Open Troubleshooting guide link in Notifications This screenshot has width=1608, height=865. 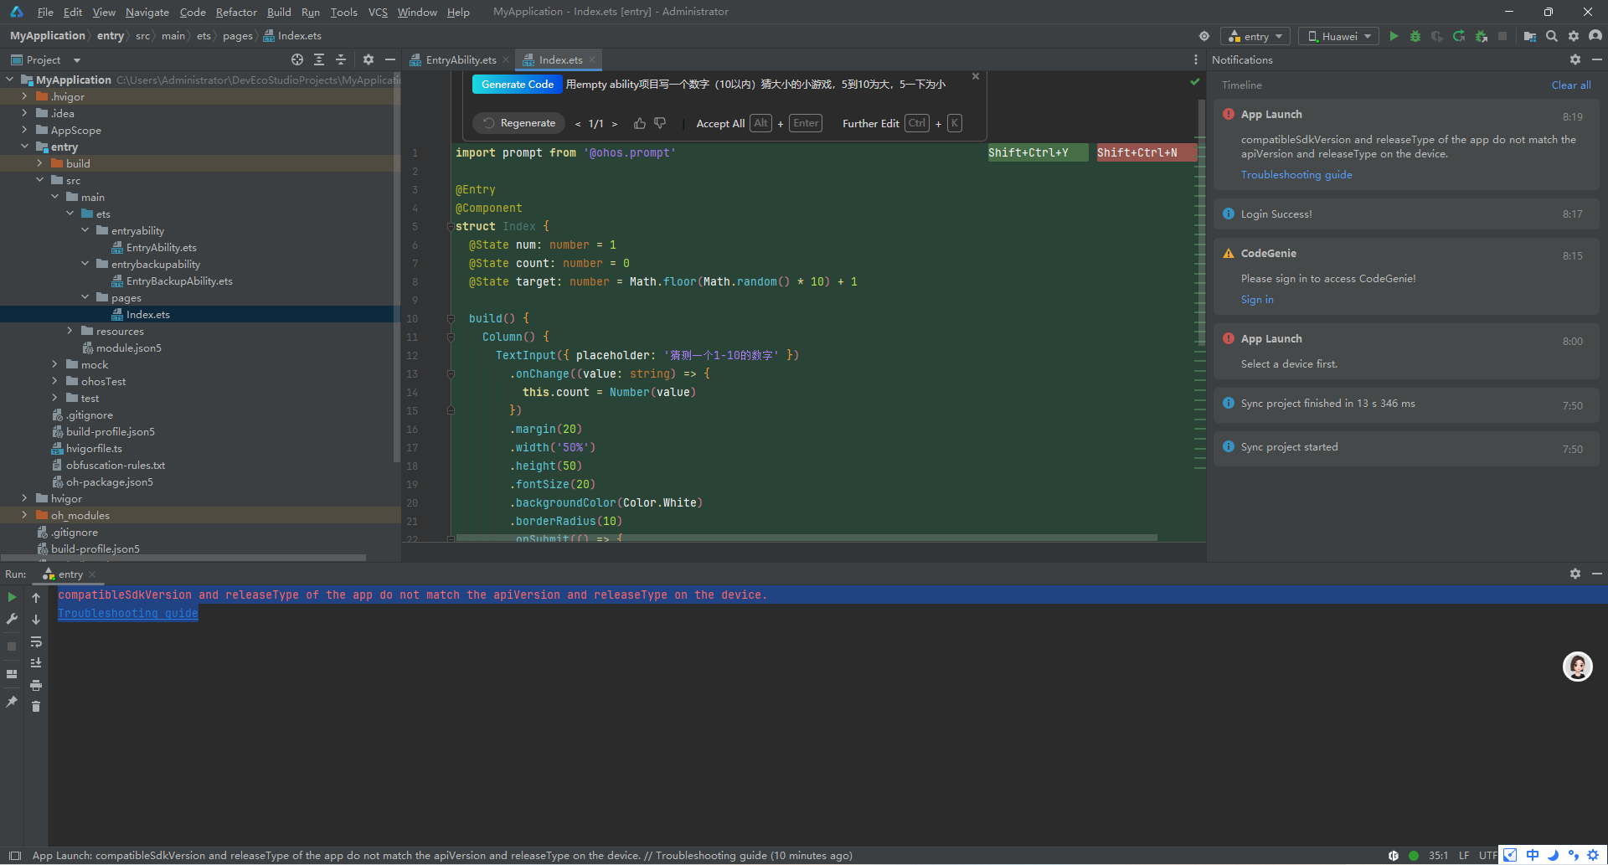pyautogui.click(x=1296, y=174)
